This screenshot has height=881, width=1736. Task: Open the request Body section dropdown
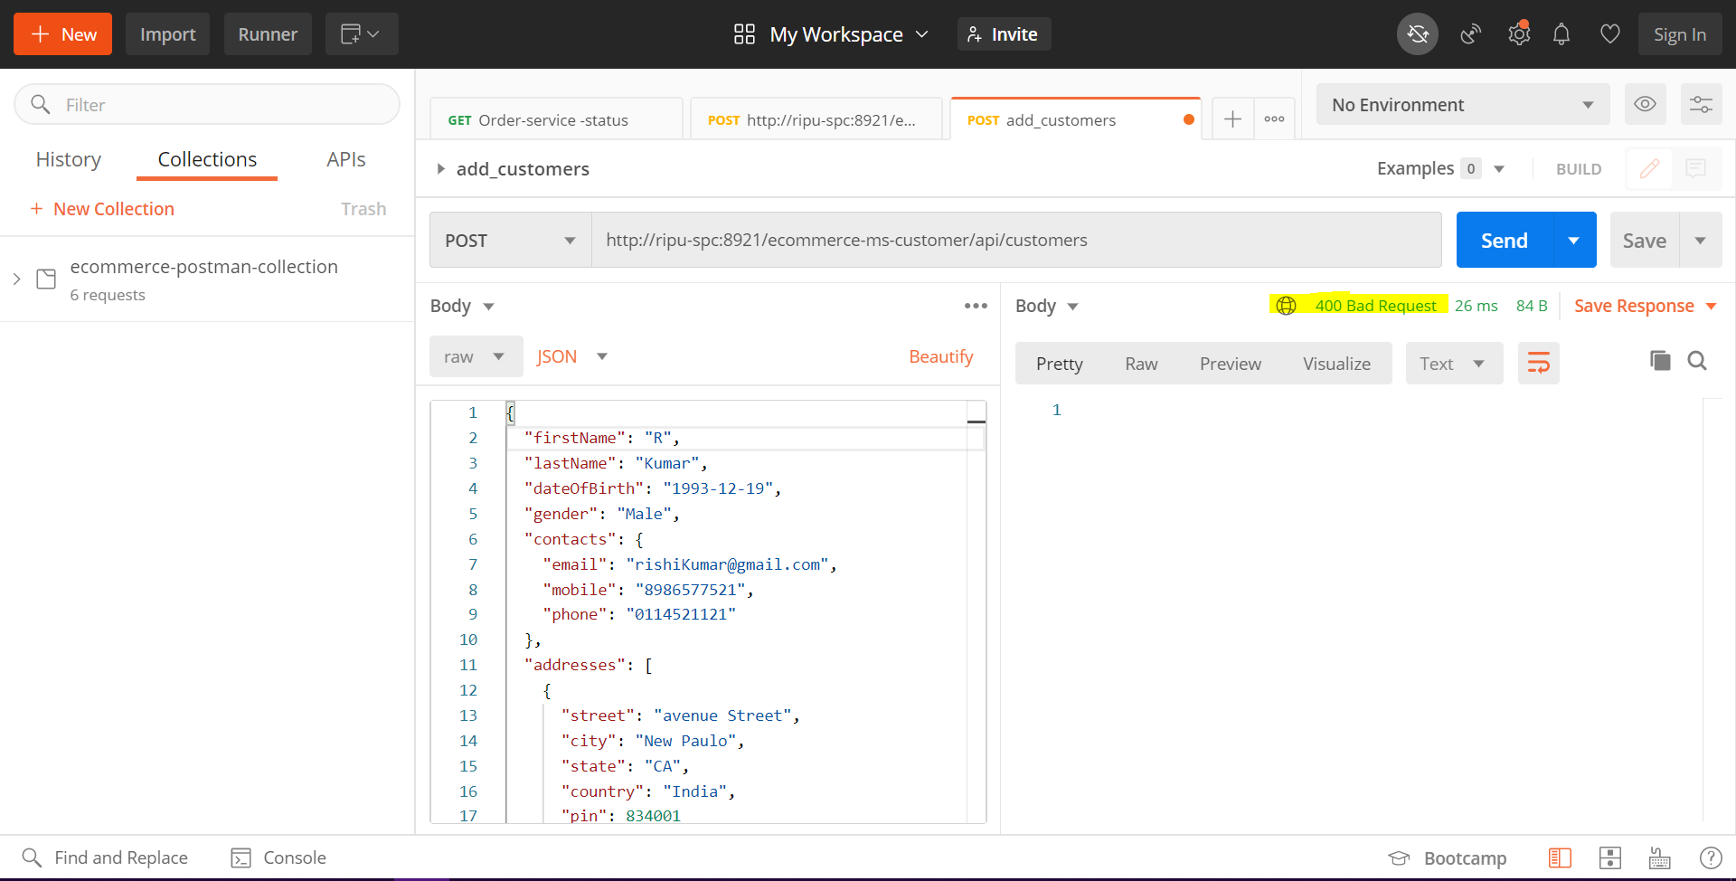tap(462, 306)
